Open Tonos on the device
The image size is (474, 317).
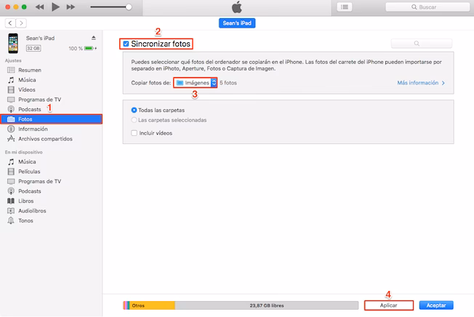tap(51, 220)
